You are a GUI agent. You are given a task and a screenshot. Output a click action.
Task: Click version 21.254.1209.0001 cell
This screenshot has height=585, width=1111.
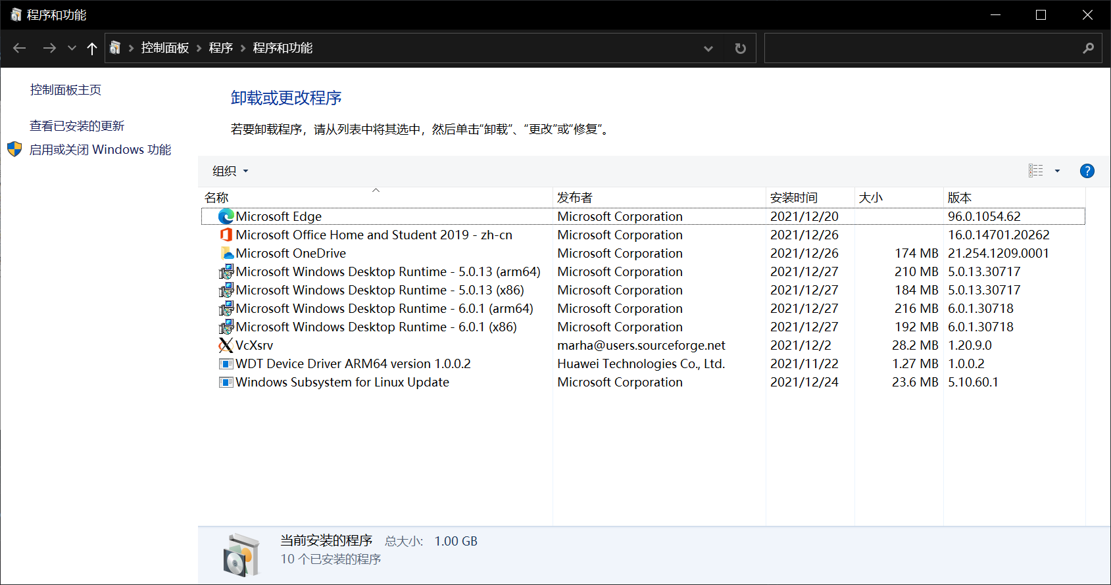[999, 253]
